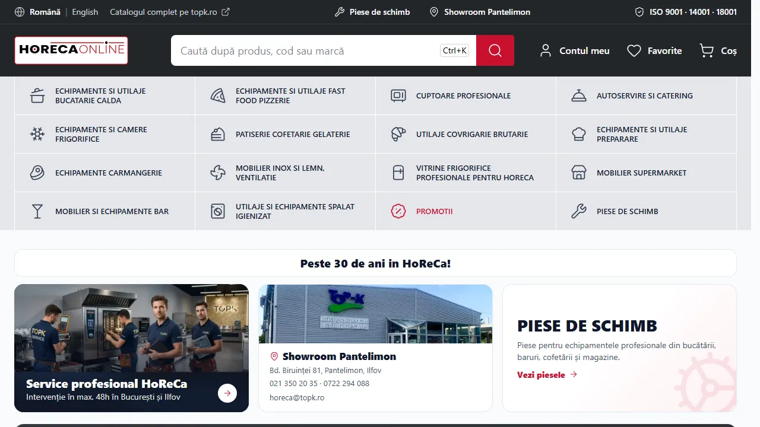Image resolution: width=760 pixels, height=427 pixels.
Task: Click the storefront icon for Mobilier Supermarket
Action: click(579, 173)
